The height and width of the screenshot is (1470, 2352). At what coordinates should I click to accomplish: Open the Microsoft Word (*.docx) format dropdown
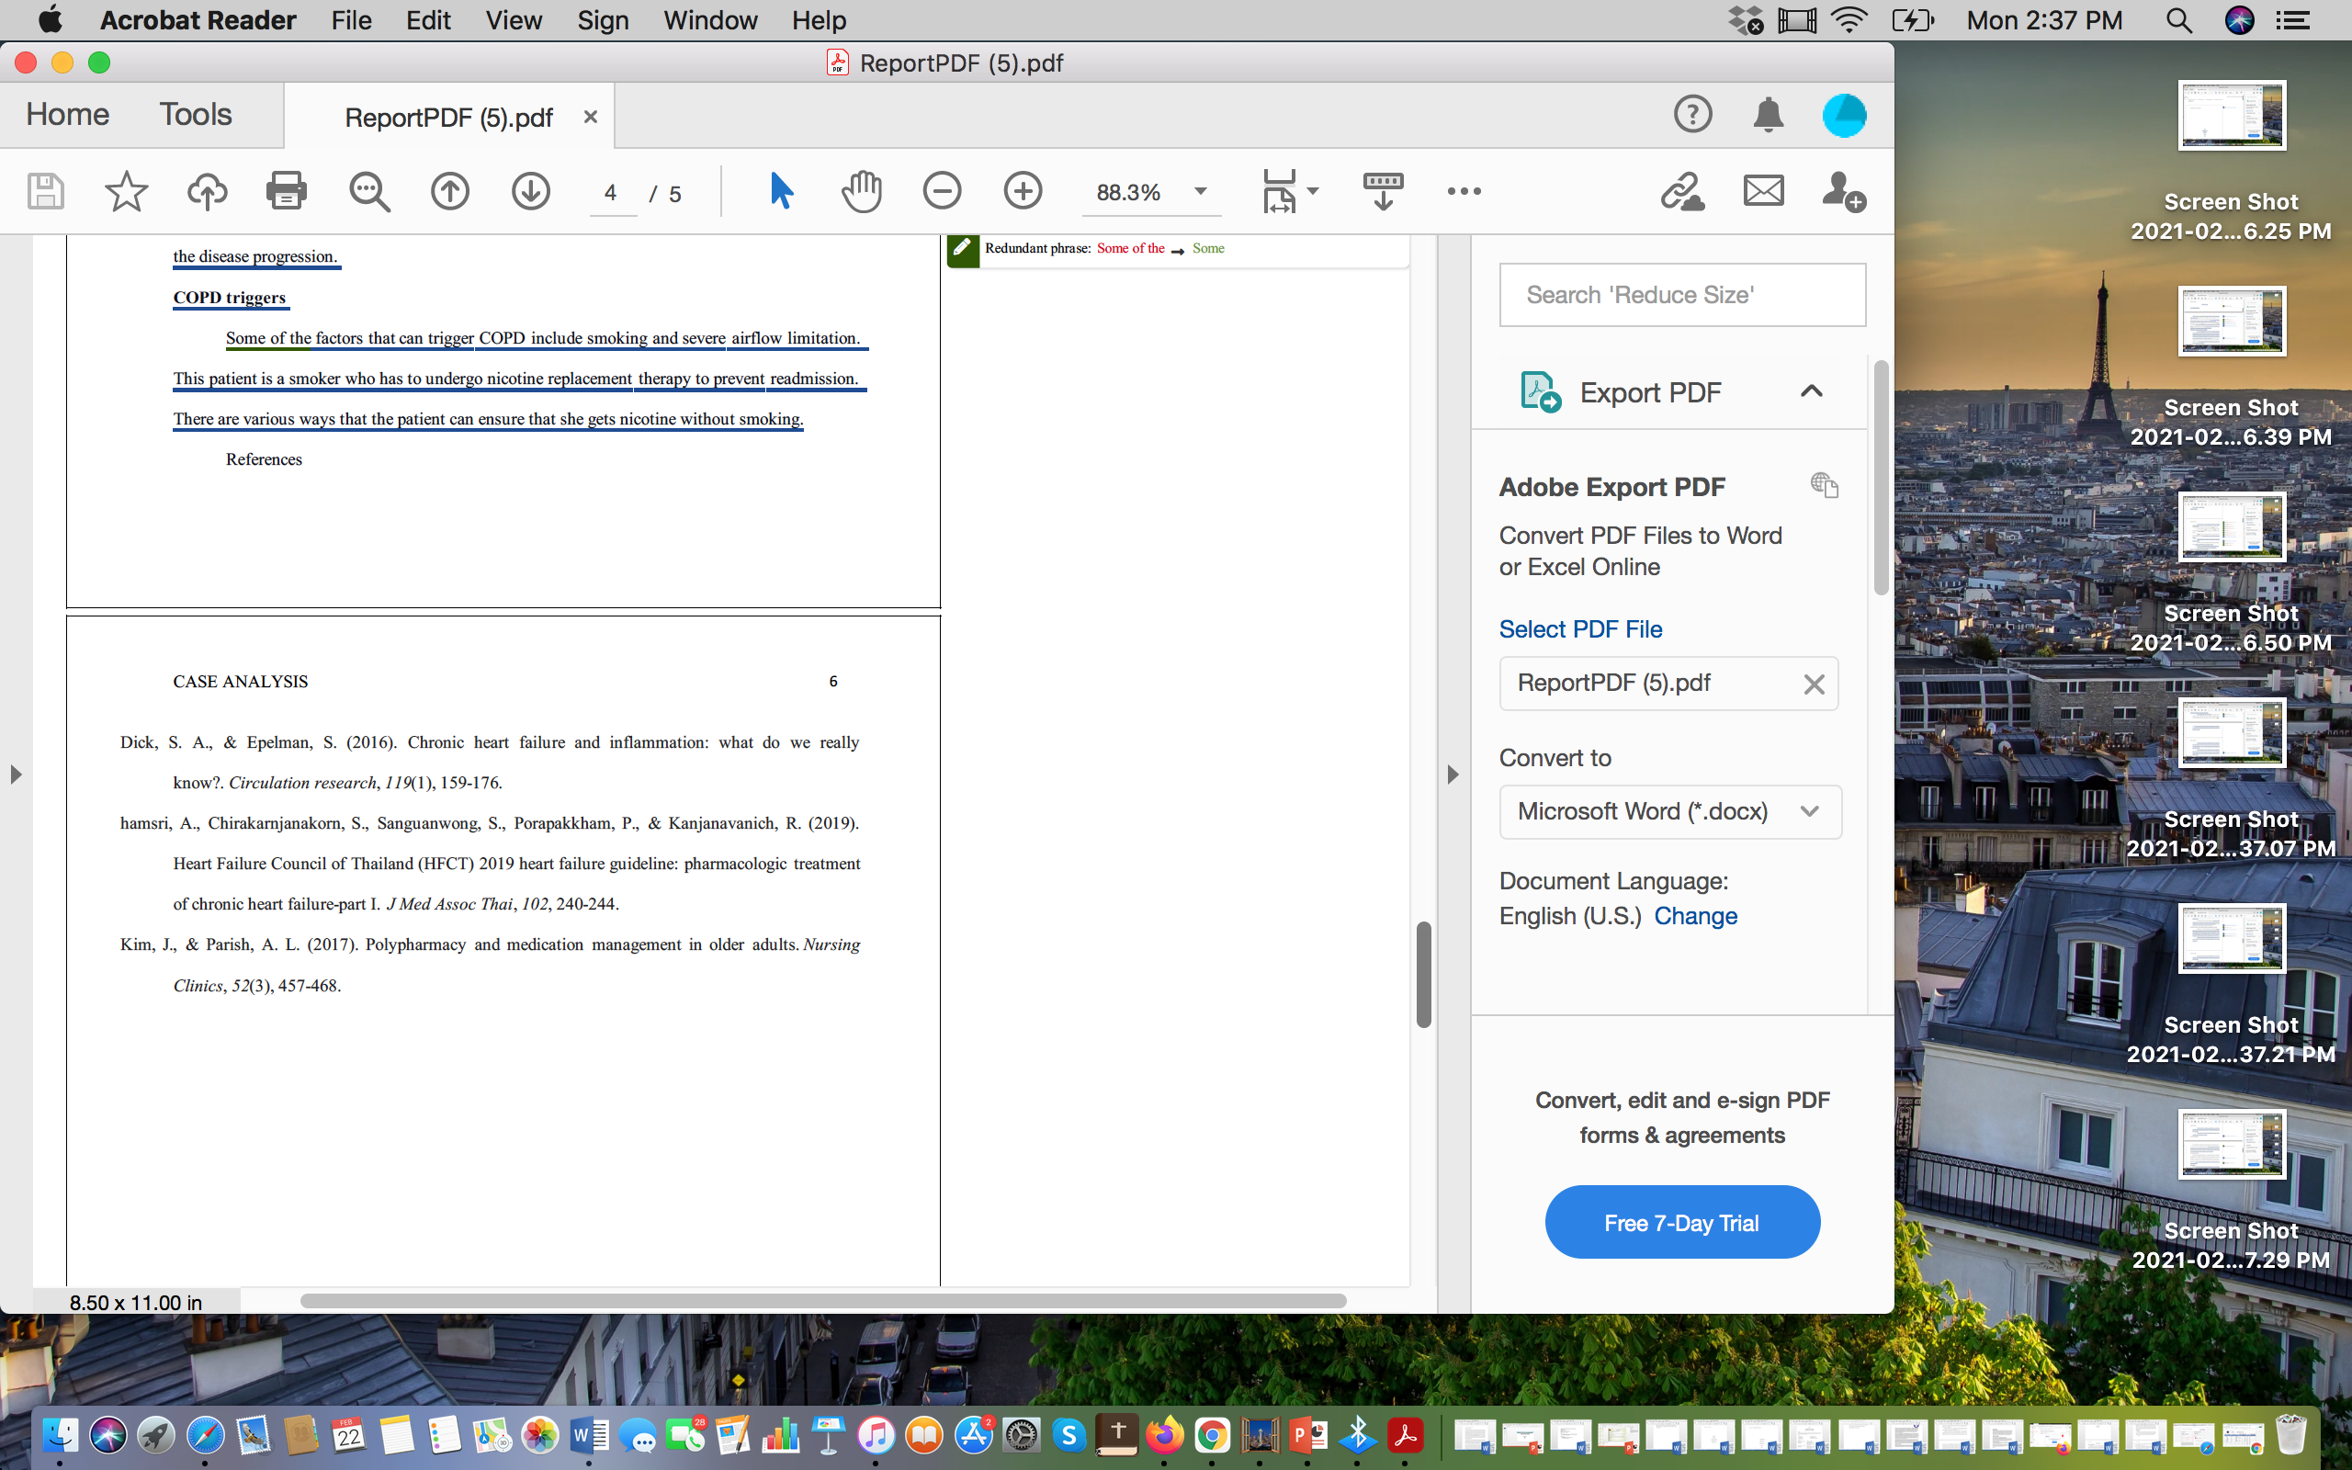[1669, 812]
